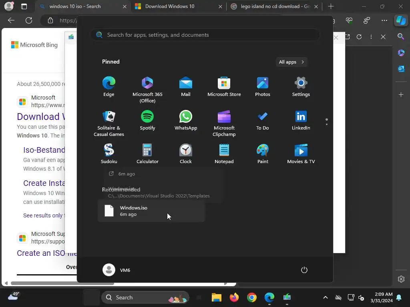Launch LinkedIn
This screenshot has width=410, height=307.
pyautogui.click(x=301, y=120)
